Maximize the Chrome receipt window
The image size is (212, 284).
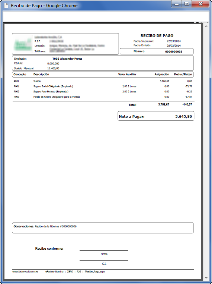(x=187, y=4)
